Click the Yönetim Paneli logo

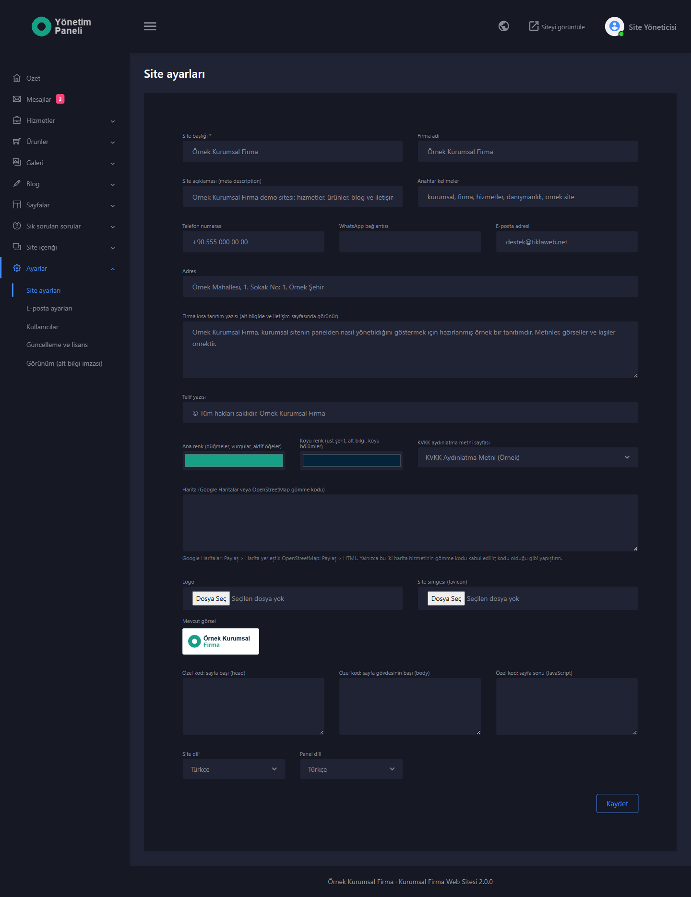[61, 26]
